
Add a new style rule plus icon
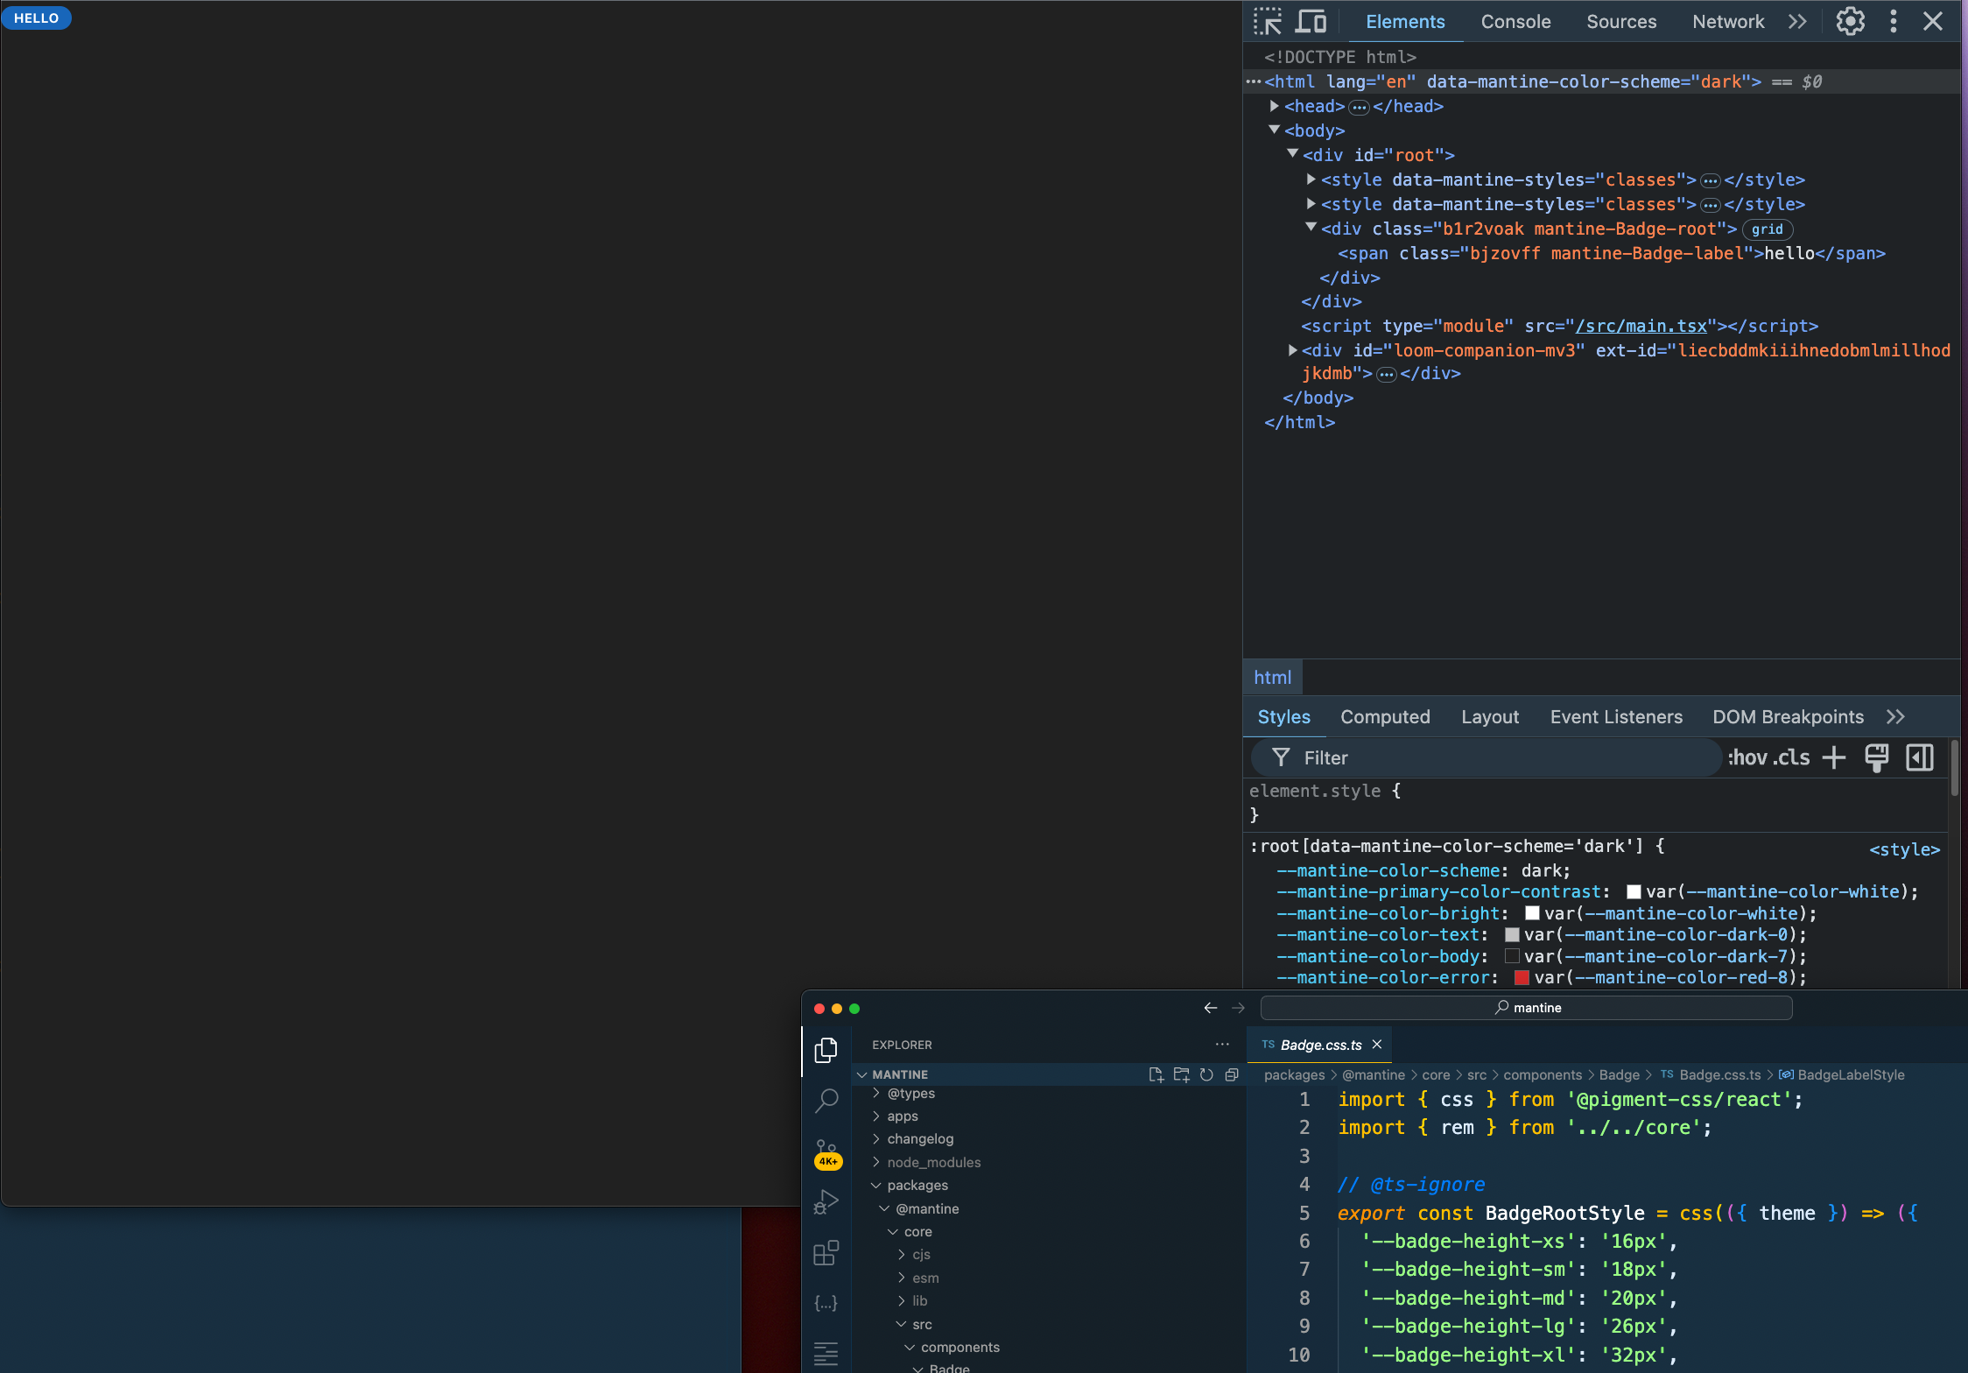coord(1834,757)
